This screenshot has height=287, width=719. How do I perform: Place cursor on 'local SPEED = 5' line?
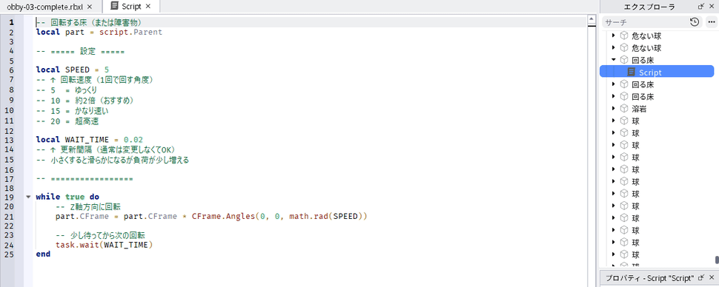click(x=73, y=70)
